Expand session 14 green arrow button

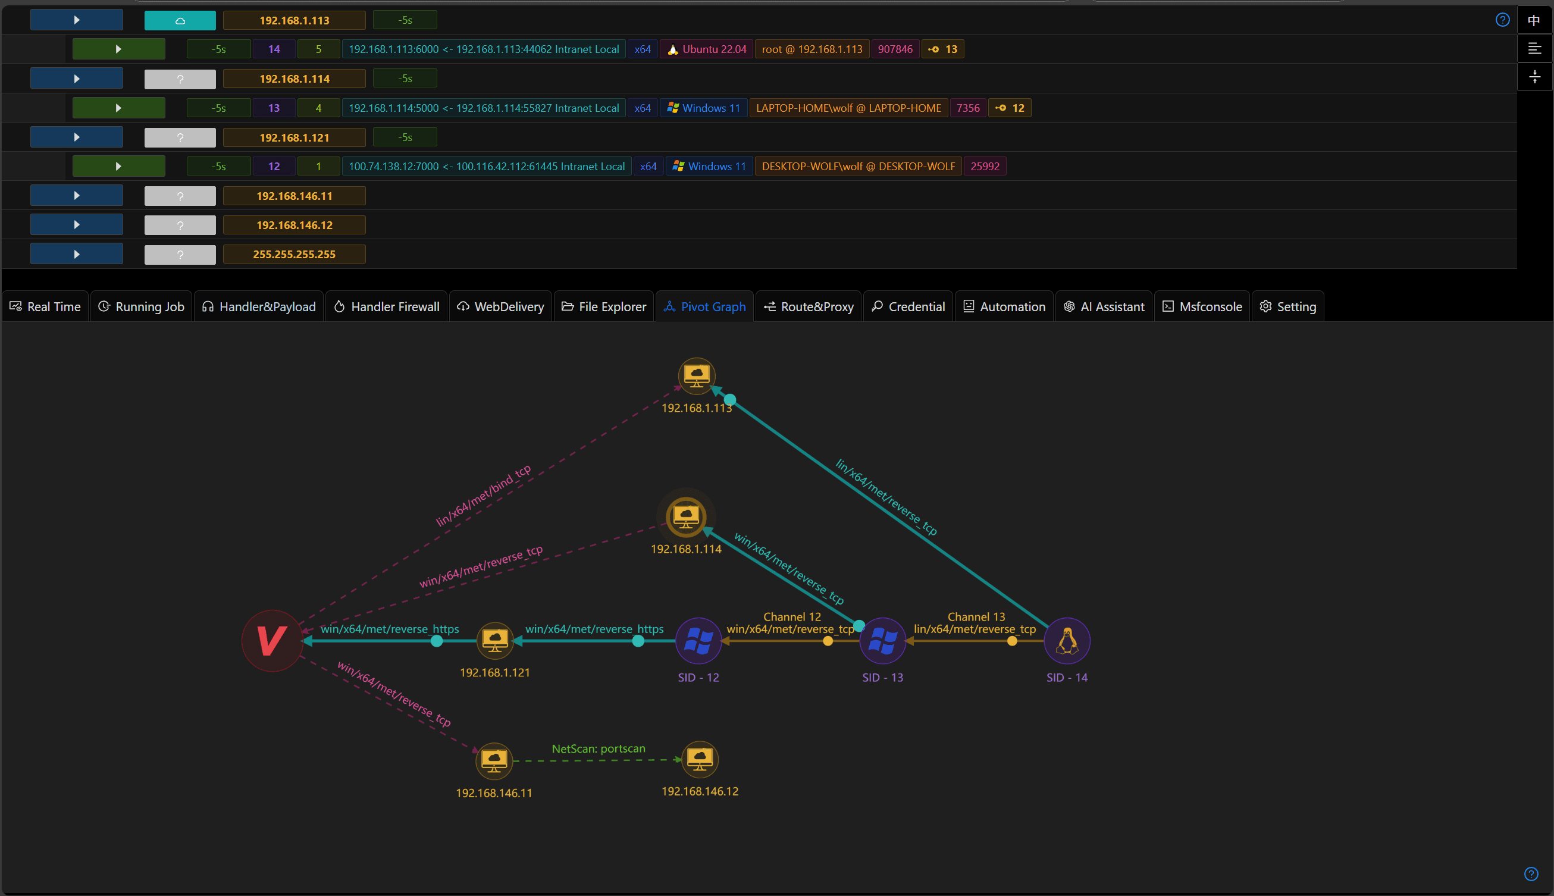(x=118, y=49)
